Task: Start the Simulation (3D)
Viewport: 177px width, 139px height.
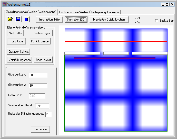Action: [x=76, y=20]
